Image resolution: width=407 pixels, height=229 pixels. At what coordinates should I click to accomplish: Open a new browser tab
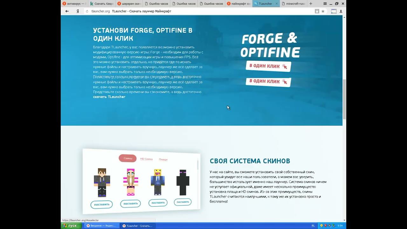click(311, 3)
